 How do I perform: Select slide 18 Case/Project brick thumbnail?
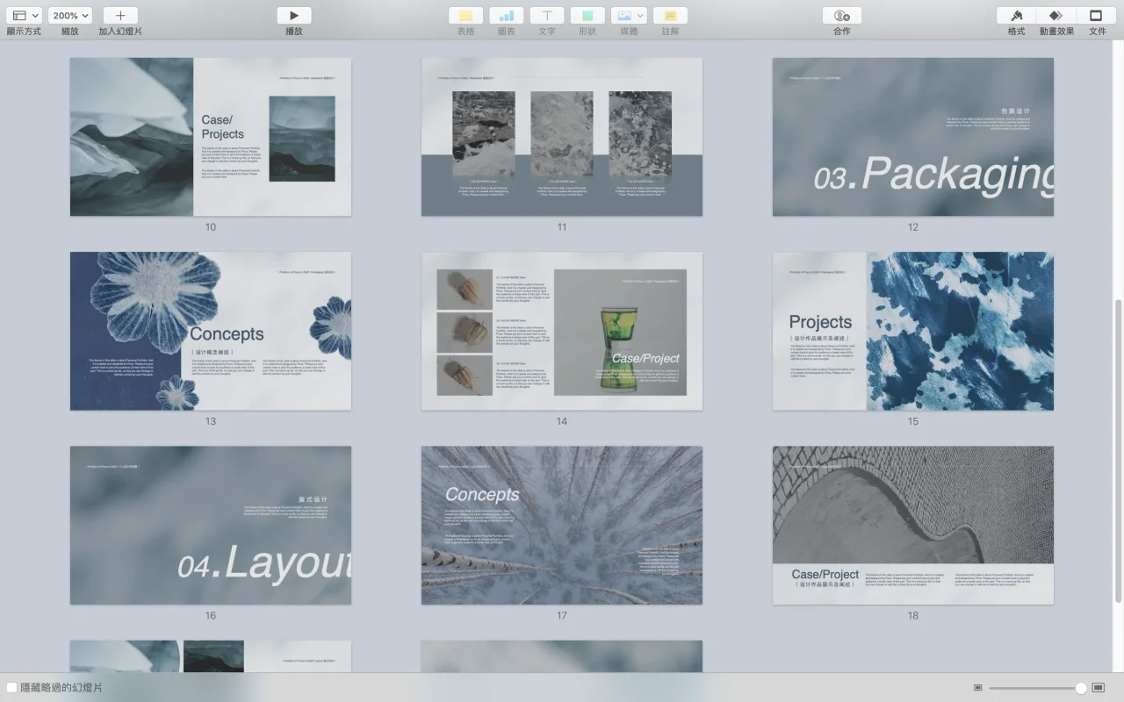point(913,525)
